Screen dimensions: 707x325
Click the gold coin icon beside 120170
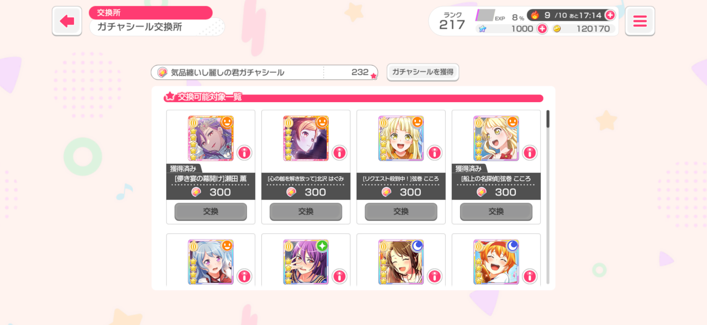coord(557,29)
